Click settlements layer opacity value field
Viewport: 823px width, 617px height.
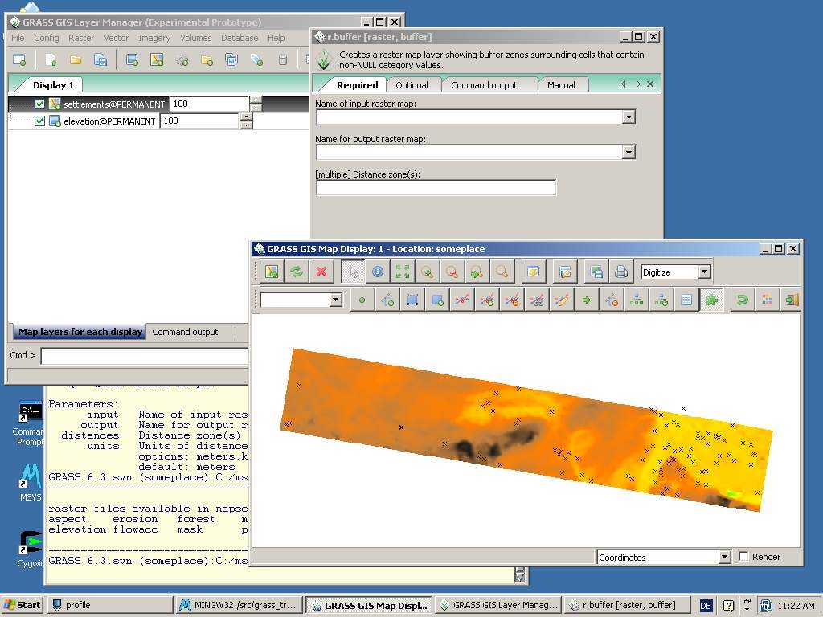209,104
